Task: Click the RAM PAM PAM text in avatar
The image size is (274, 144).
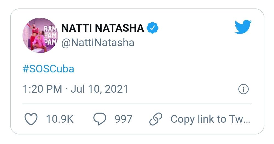Action: 50,36
